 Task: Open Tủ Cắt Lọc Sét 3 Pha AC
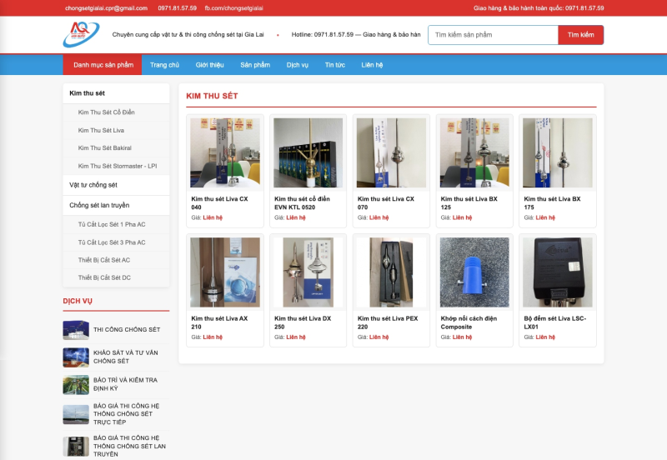pos(116,242)
